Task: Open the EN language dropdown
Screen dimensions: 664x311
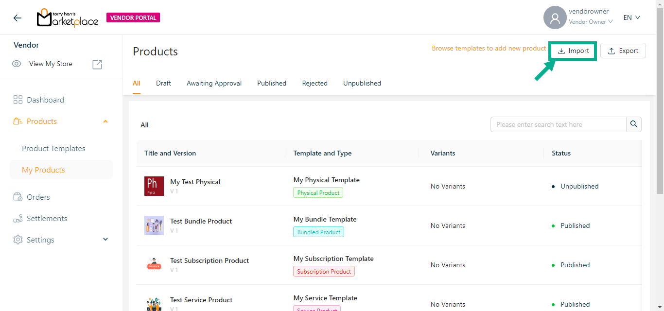Action: click(x=632, y=18)
